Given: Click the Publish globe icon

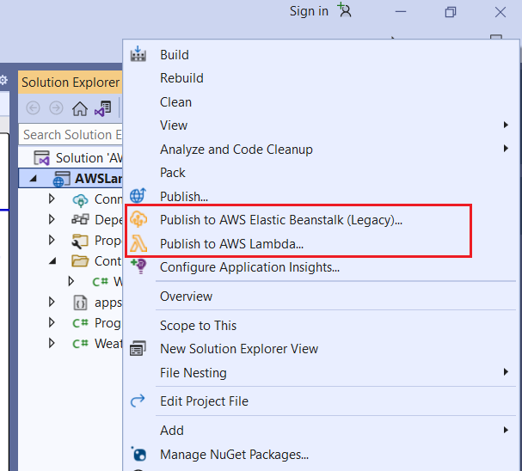Looking at the screenshot, I should [x=138, y=196].
